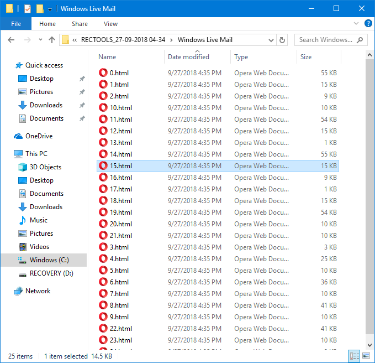Switch to Details view layout
Screen dimensions: 375x363
click(354, 356)
